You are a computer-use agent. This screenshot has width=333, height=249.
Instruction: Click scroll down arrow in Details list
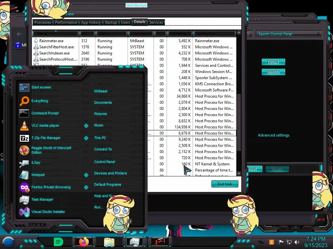[x=239, y=174]
